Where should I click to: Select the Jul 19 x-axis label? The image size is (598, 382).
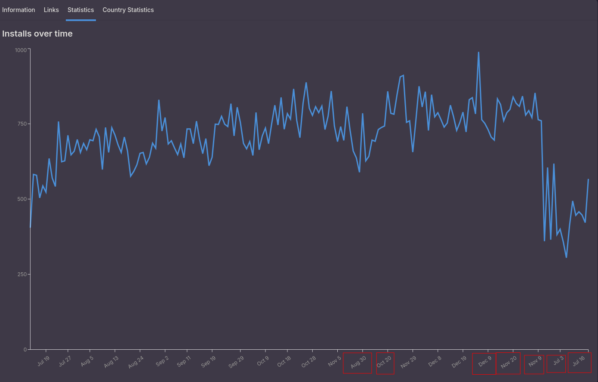43,361
